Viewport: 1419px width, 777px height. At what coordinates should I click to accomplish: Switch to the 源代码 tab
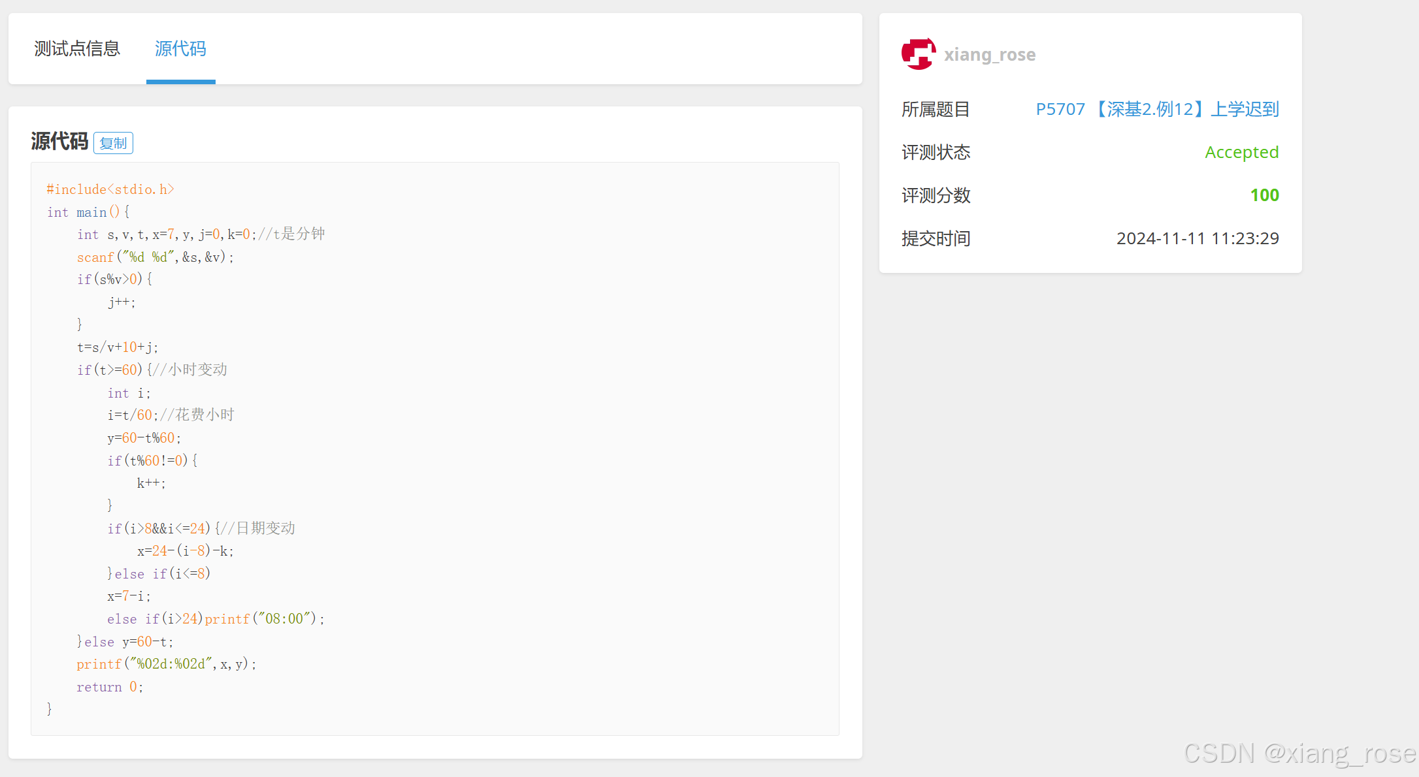click(x=180, y=49)
